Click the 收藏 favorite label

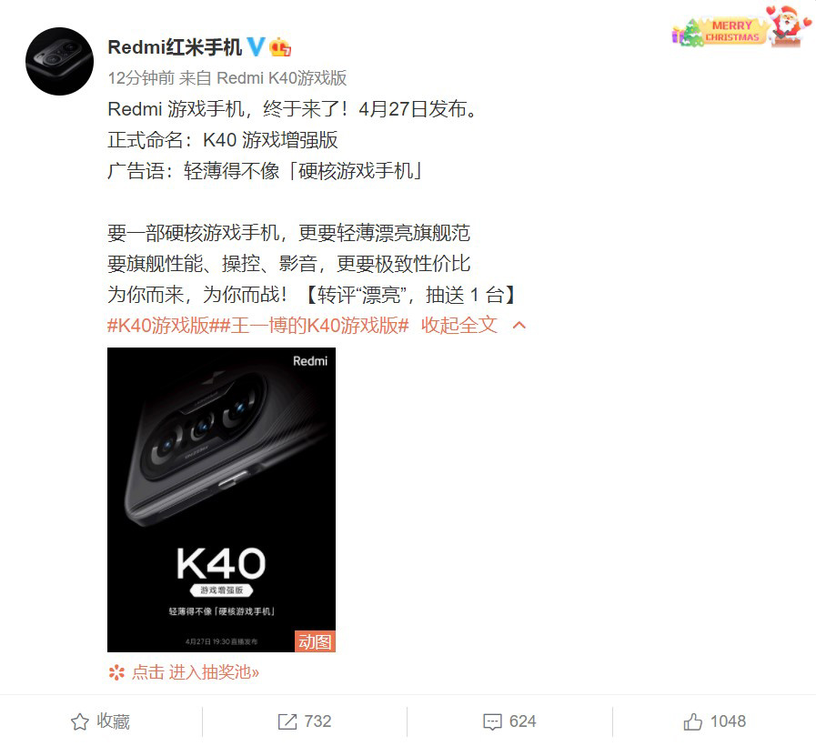coord(113,721)
